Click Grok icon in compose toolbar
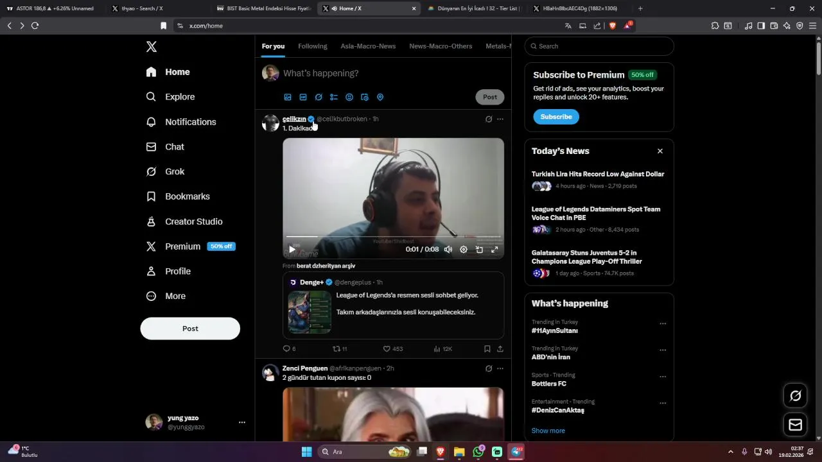 (319, 98)
